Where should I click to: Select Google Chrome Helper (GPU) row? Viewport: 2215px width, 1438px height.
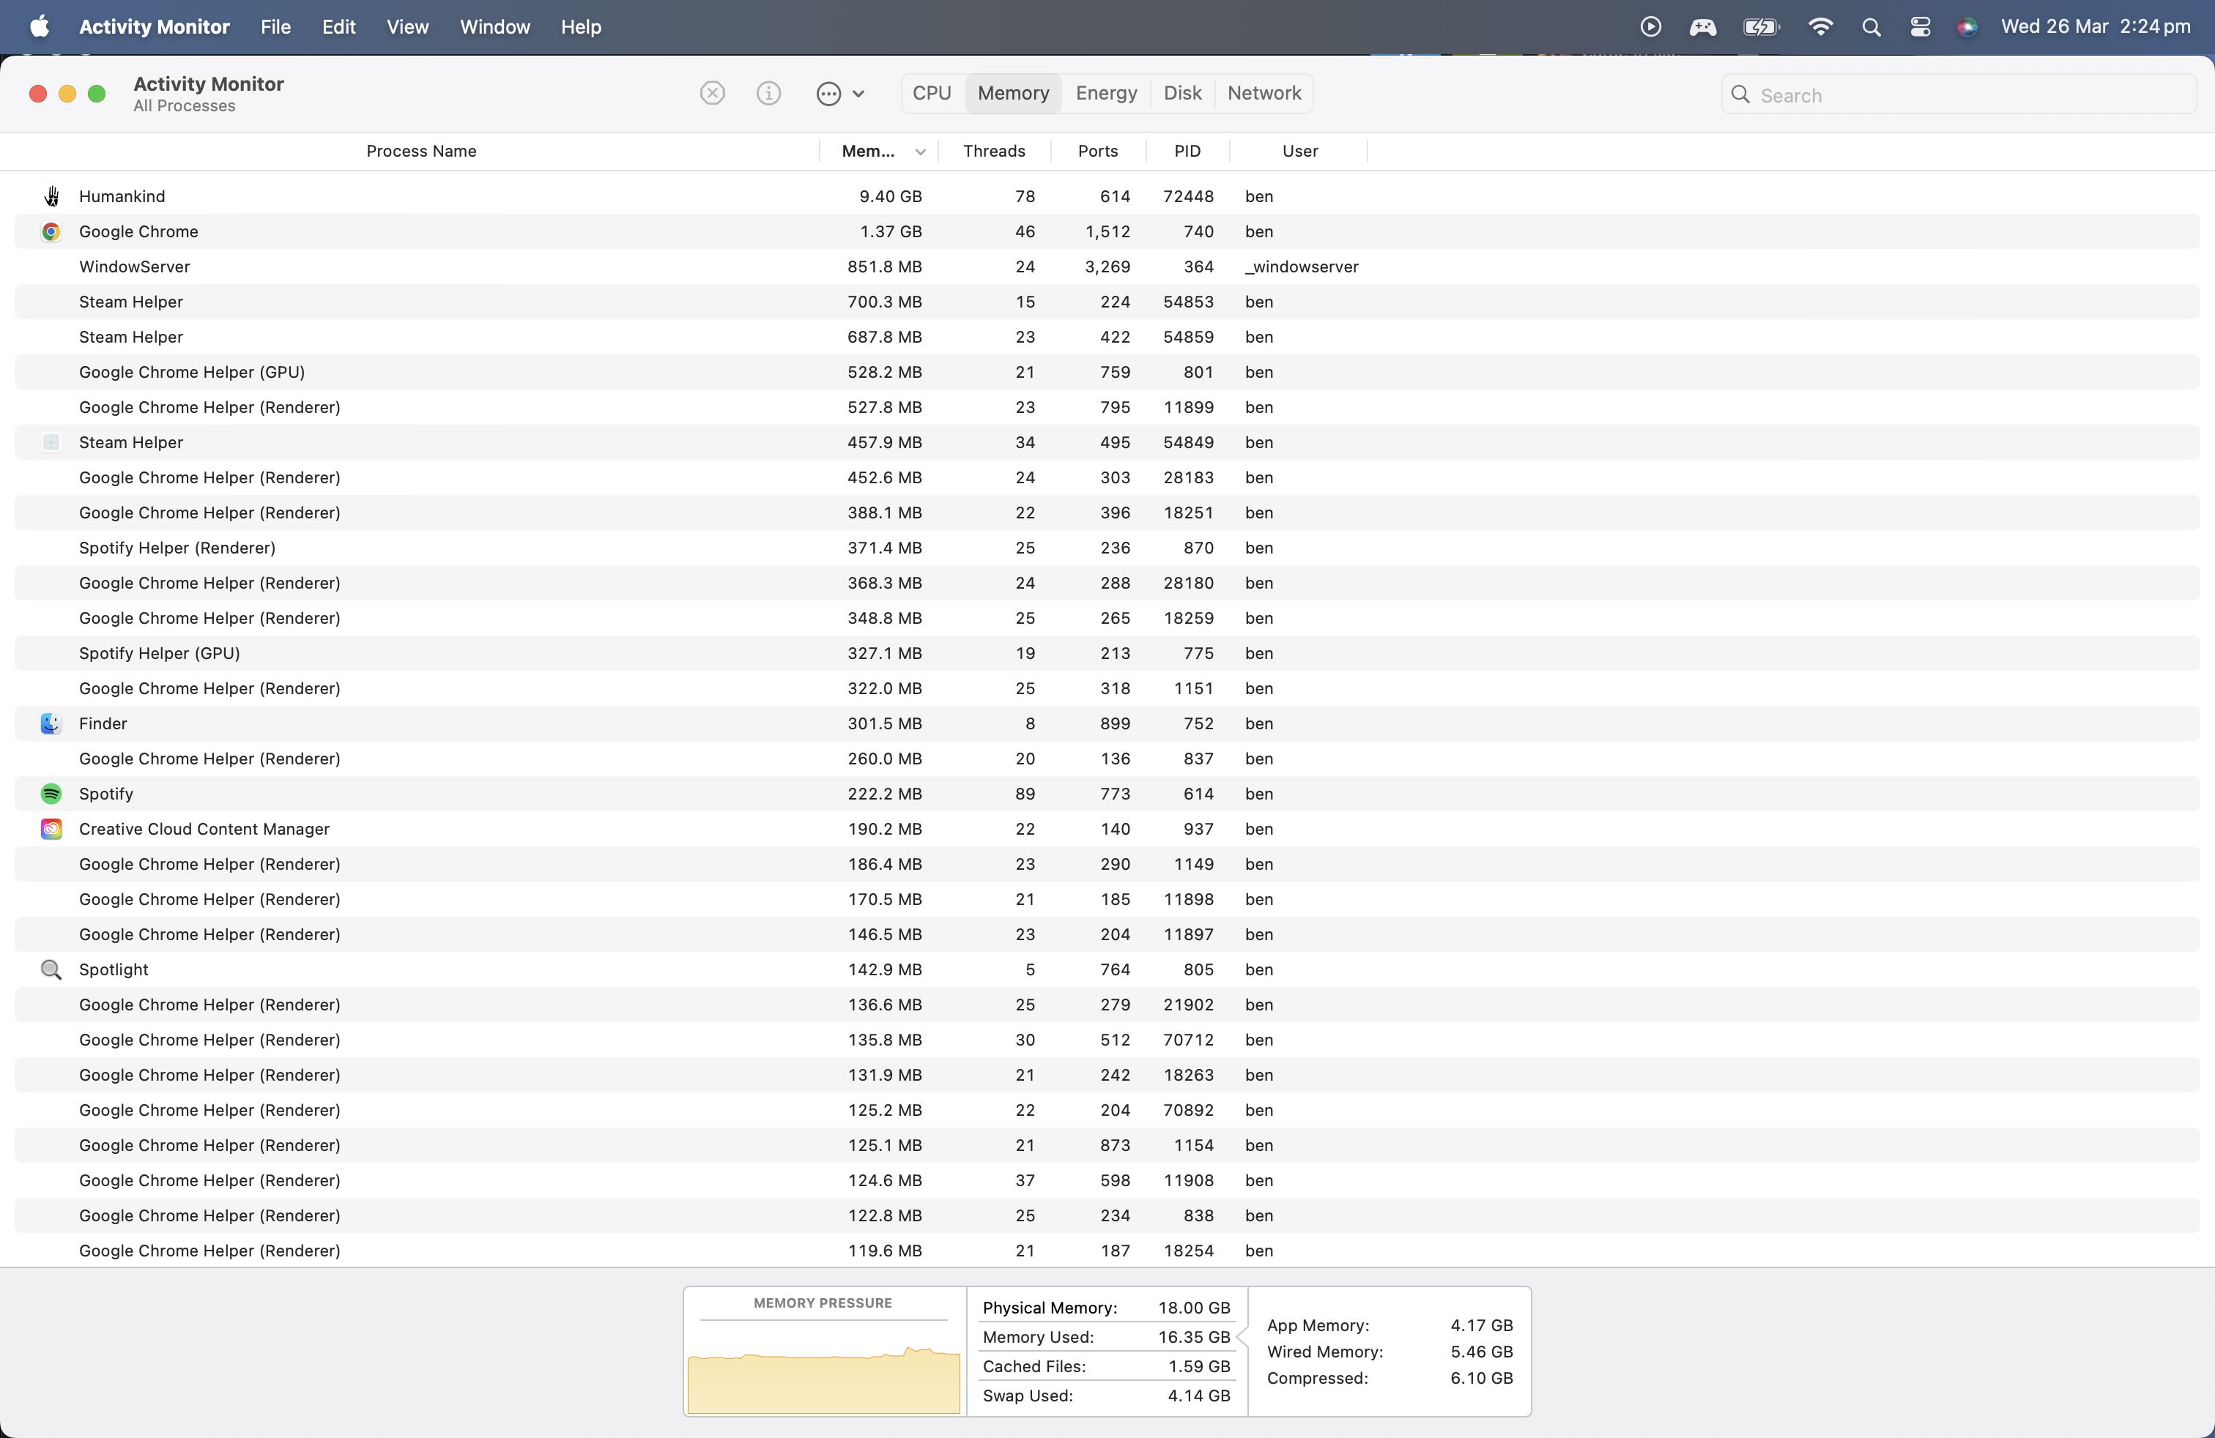[1107, 372]
